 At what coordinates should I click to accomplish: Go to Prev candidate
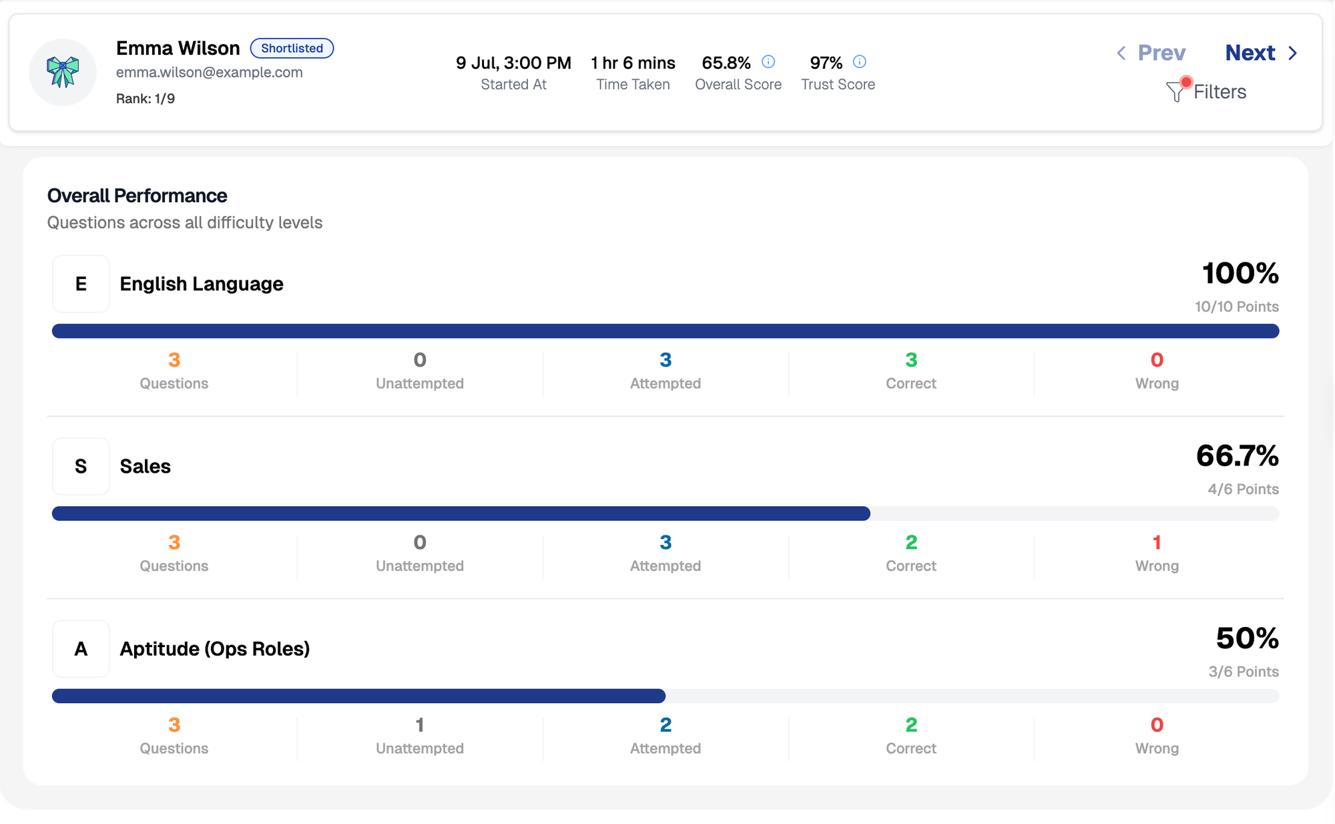(1161, 53)
